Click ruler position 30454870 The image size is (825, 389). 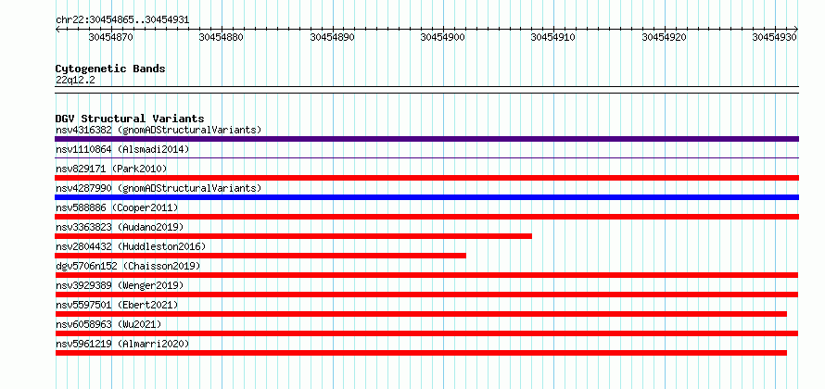(x=111, y=37)
